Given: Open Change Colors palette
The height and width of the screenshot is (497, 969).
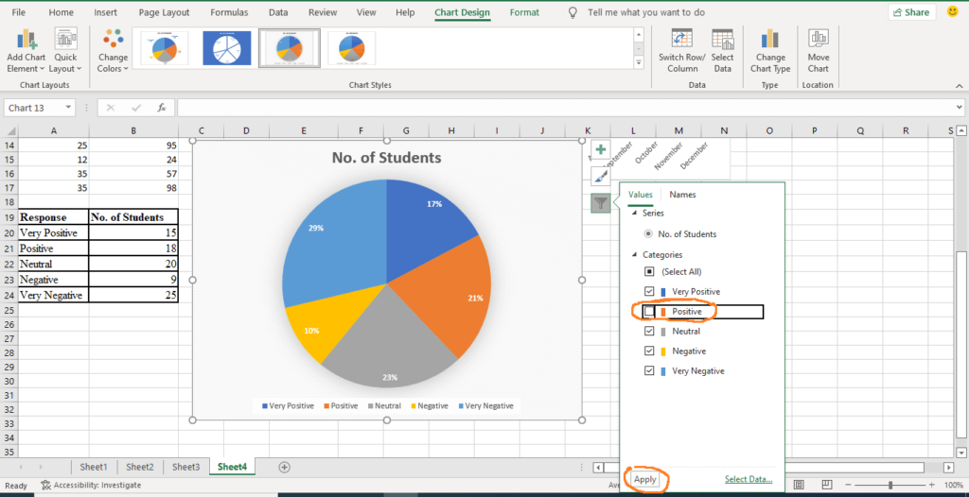Looking at the screenshot, I should pyautogui.click(x=114, y=51).
